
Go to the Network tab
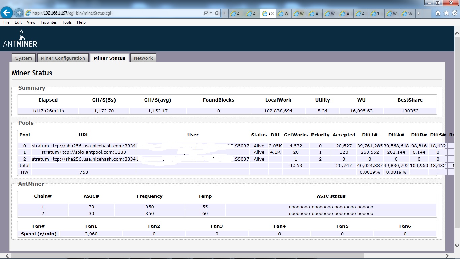pyautogui.click(x=143, y=58)
